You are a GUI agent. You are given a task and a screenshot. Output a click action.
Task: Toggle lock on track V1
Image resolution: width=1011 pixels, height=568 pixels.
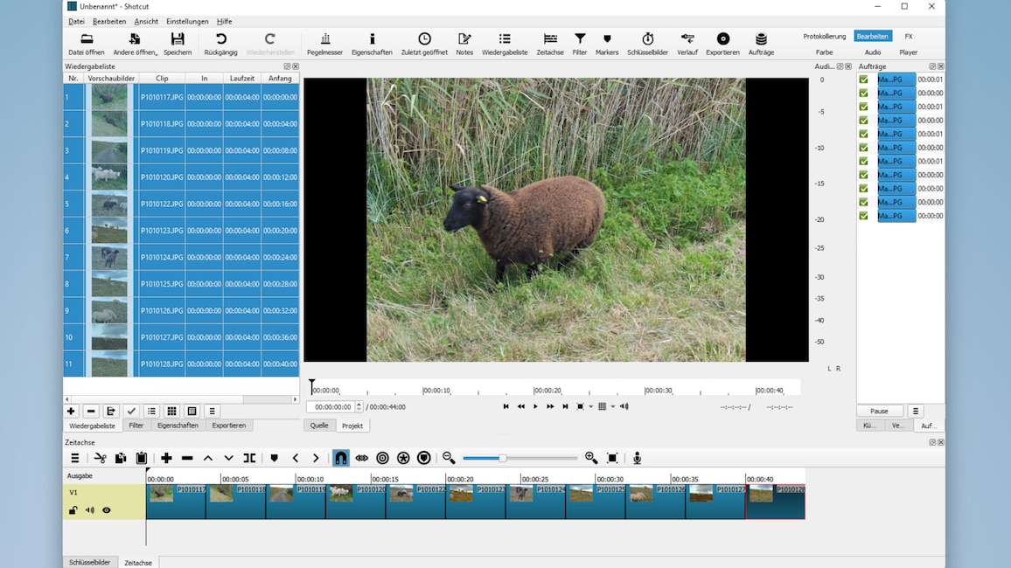click(x=73, y=510)
